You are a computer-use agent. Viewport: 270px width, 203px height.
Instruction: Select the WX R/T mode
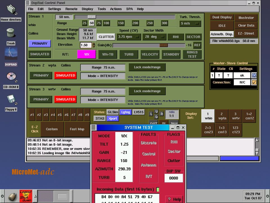pyautogui.click(x=87, y=54)
